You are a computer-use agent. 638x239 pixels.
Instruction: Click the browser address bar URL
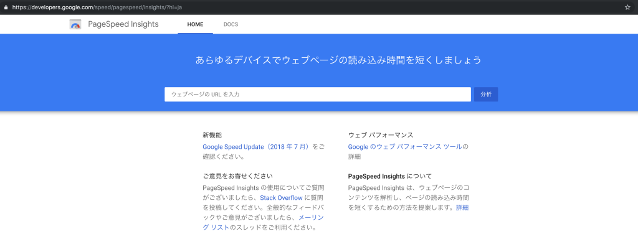tap(97, 7)
